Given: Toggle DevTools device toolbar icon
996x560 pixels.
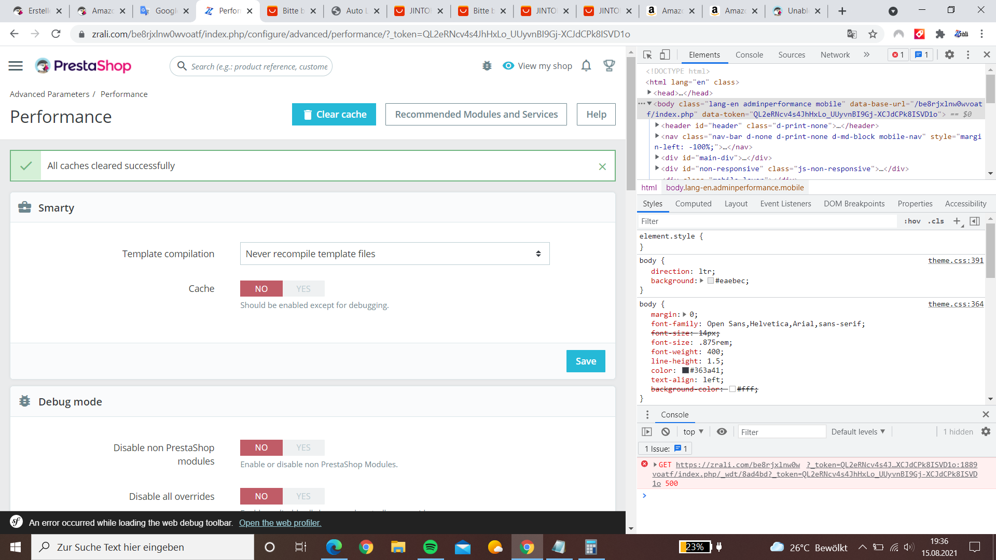Looking at the screenshot, I should (665, 55).
